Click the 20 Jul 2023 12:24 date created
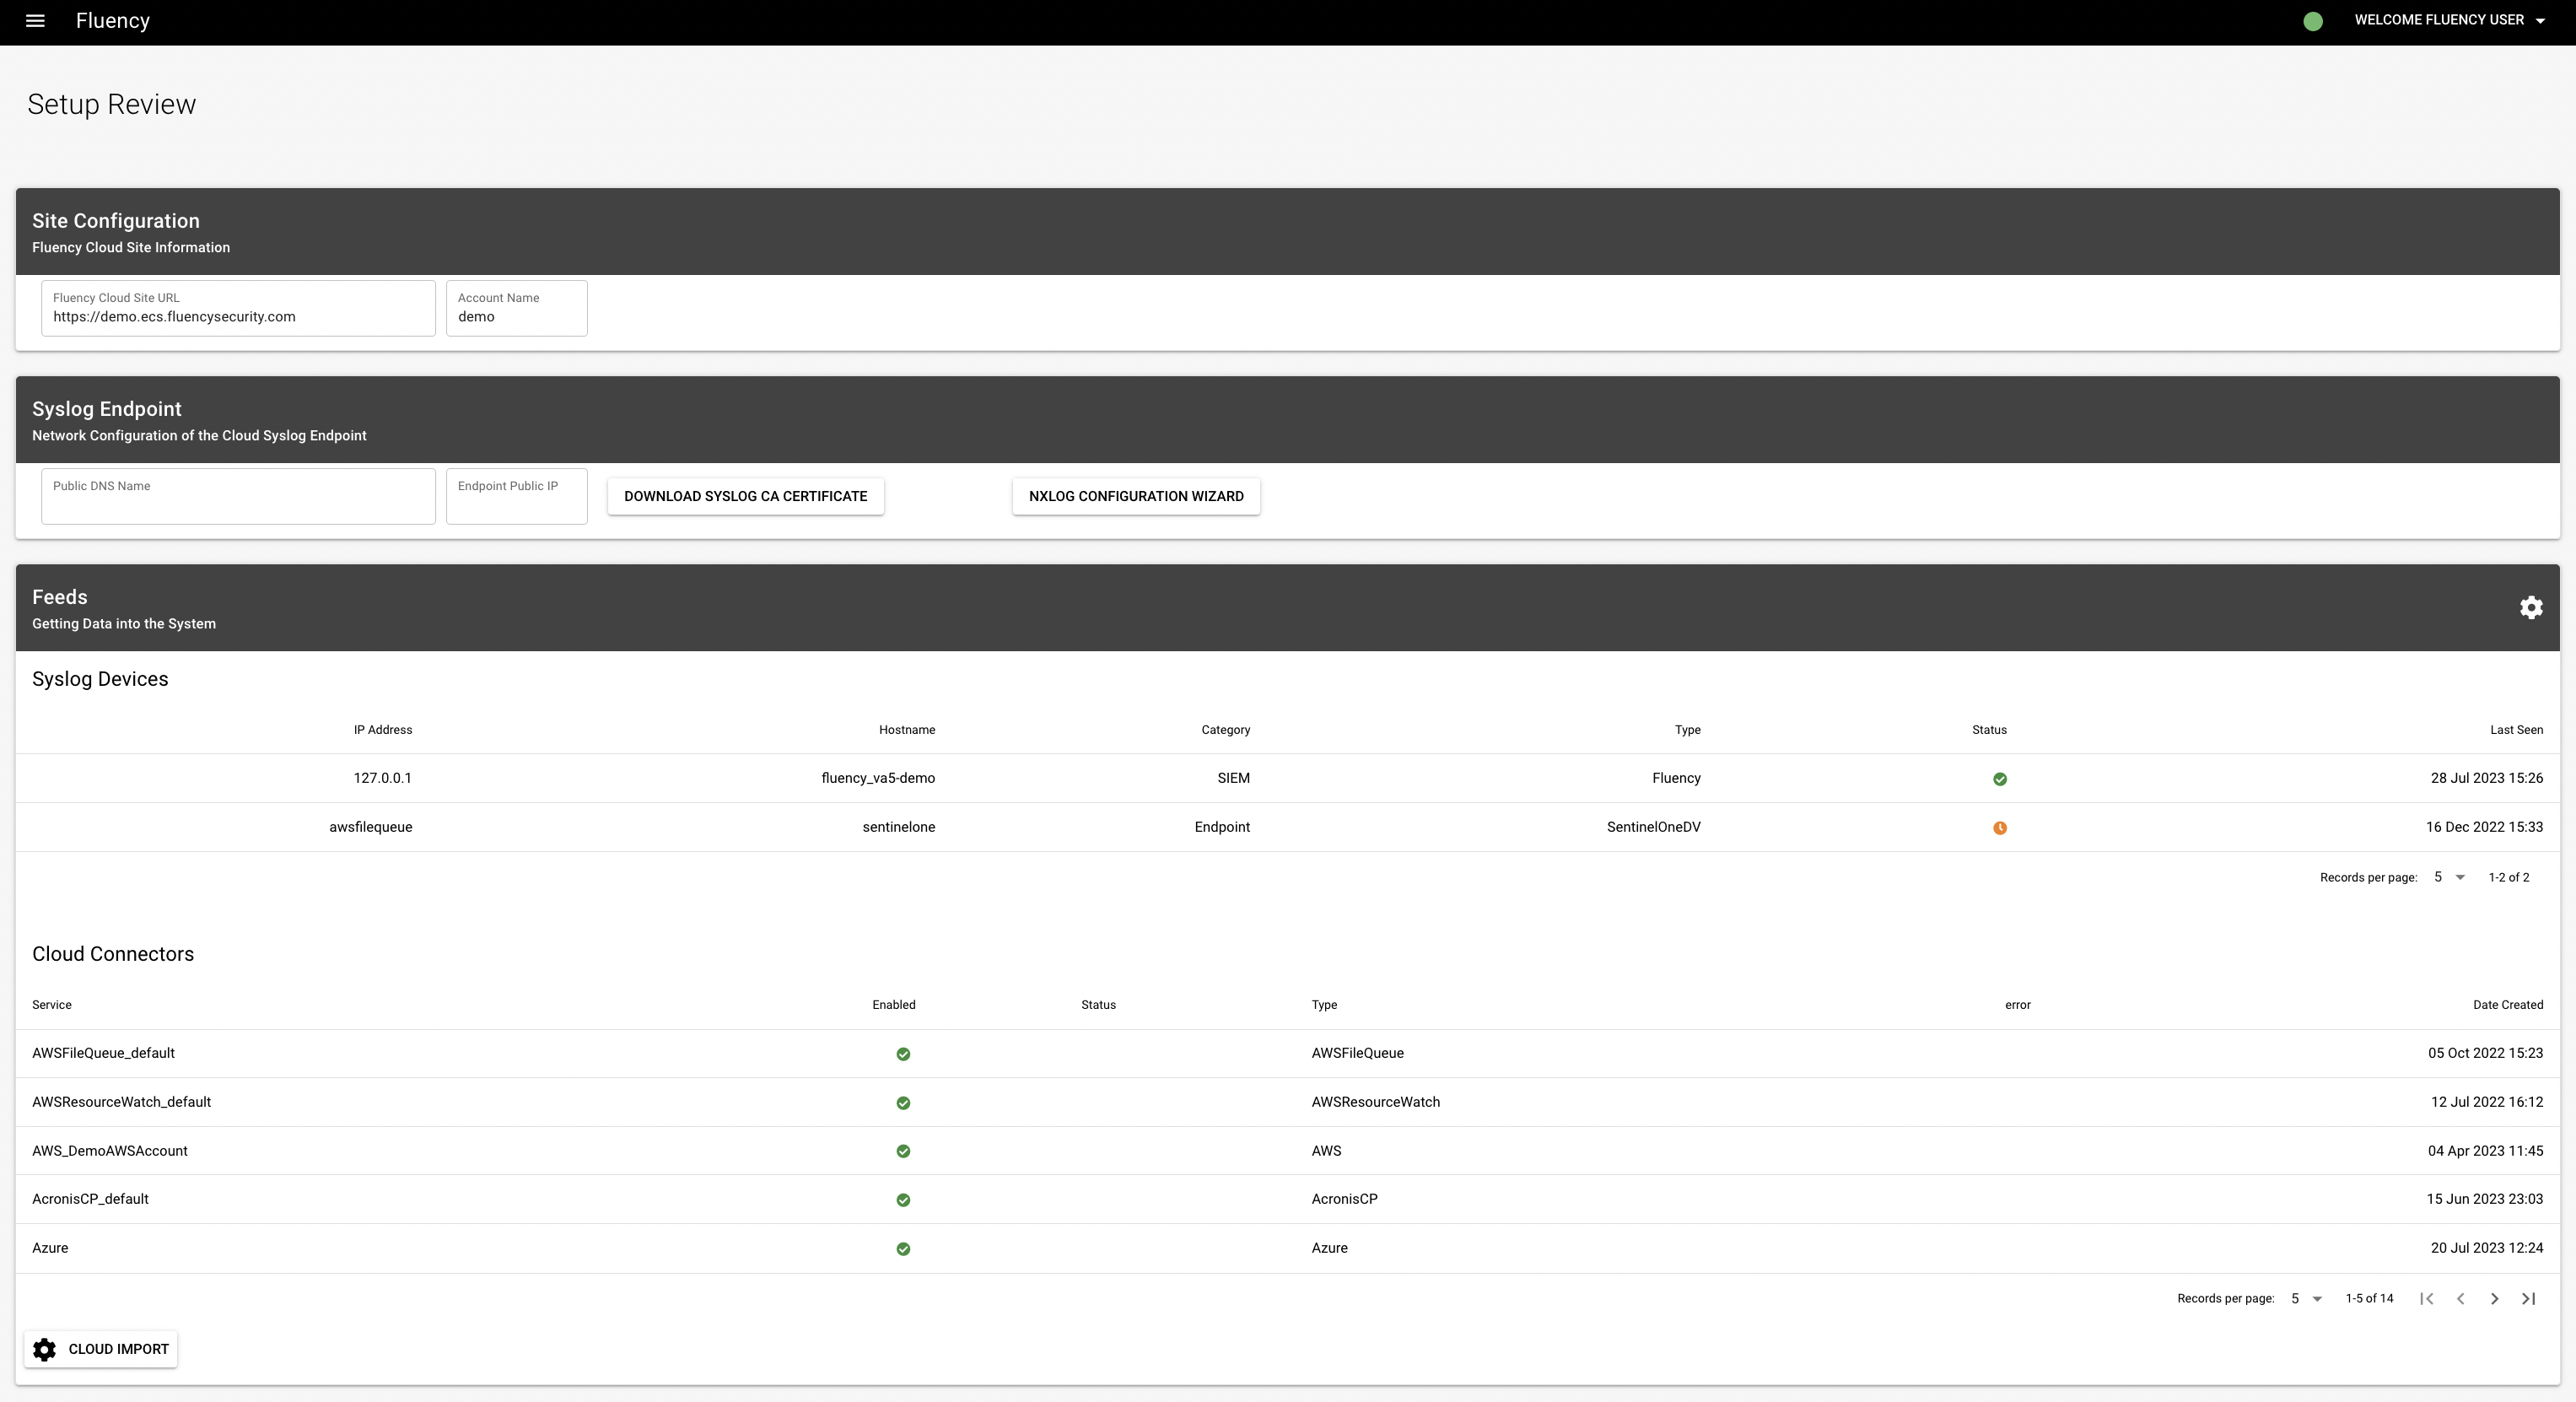The image size is (2576, 1402). (x=2486, y=1248)
